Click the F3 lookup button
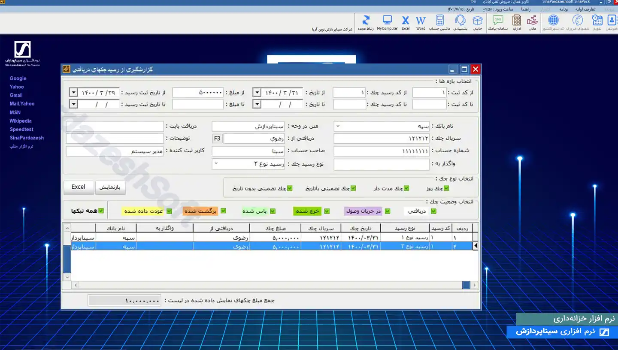Image resolution: width=618 pixels, height=350 pixels. click(x=217, y=139)
